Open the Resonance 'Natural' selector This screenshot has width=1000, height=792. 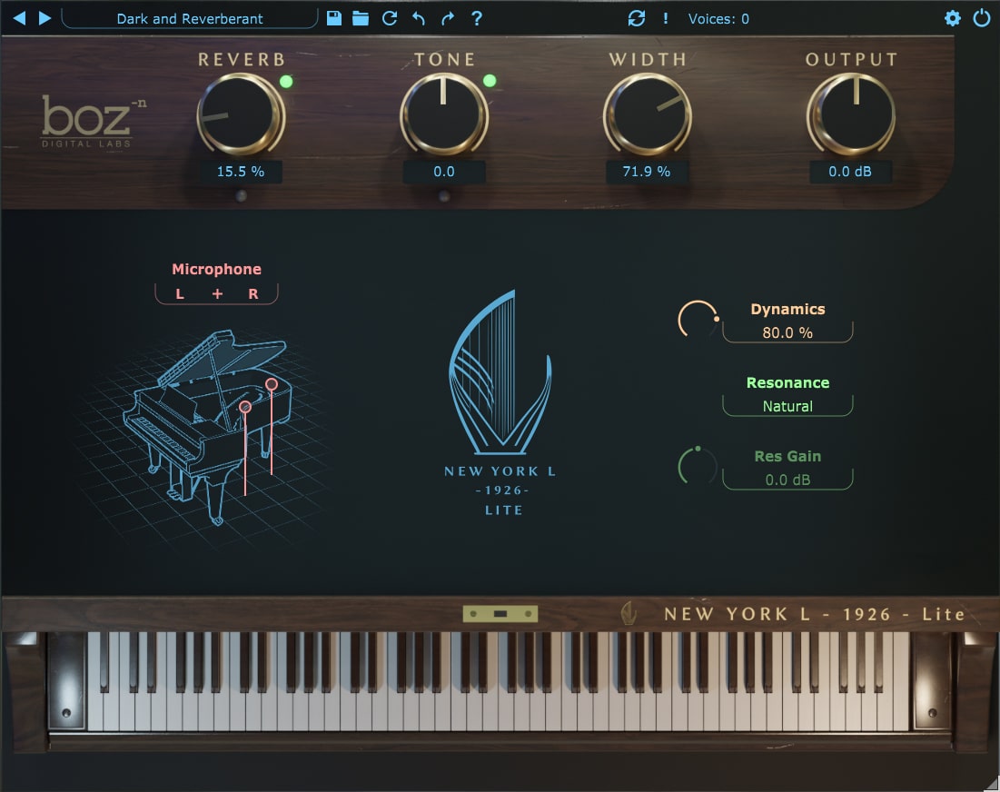[x=787, y=405]
